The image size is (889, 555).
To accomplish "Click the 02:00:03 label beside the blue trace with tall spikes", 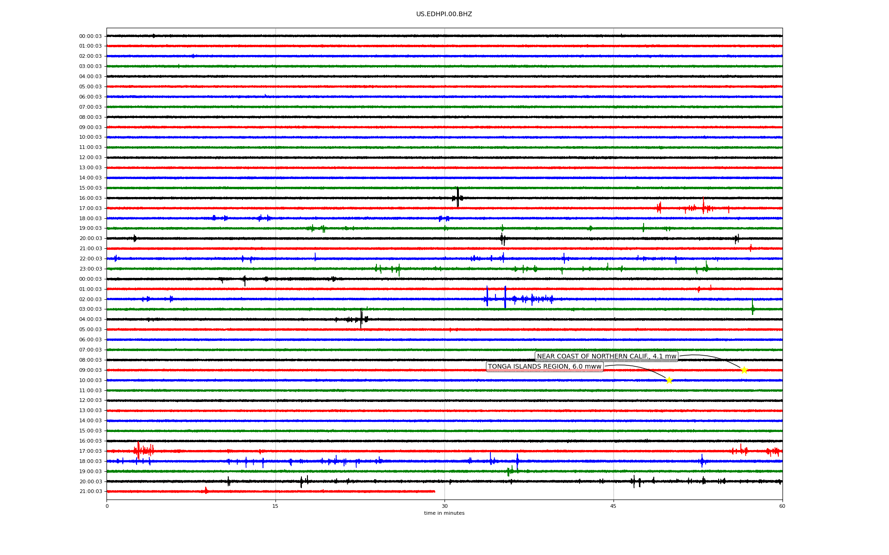I will [x=90, y=299].
